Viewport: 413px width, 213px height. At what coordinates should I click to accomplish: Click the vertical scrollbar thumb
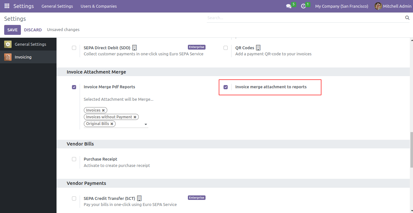[x=411, y=150]
